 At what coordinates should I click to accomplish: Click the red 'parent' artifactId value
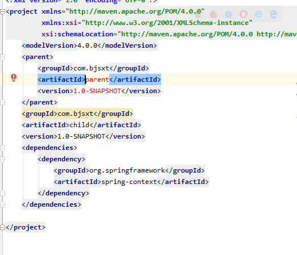pyautogui.click(x=97, y=80)
